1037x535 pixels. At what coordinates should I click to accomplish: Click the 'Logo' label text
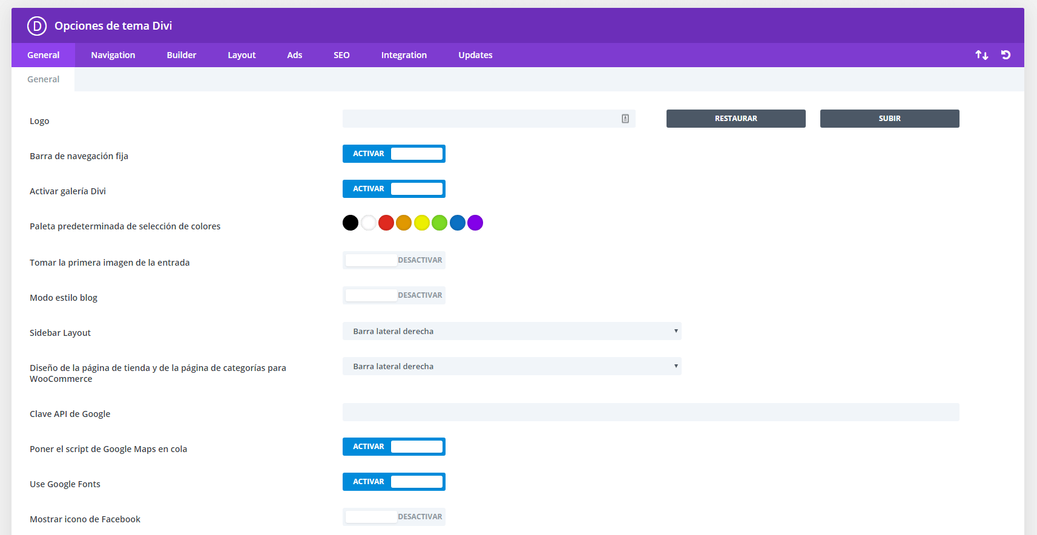click(39, 121)
